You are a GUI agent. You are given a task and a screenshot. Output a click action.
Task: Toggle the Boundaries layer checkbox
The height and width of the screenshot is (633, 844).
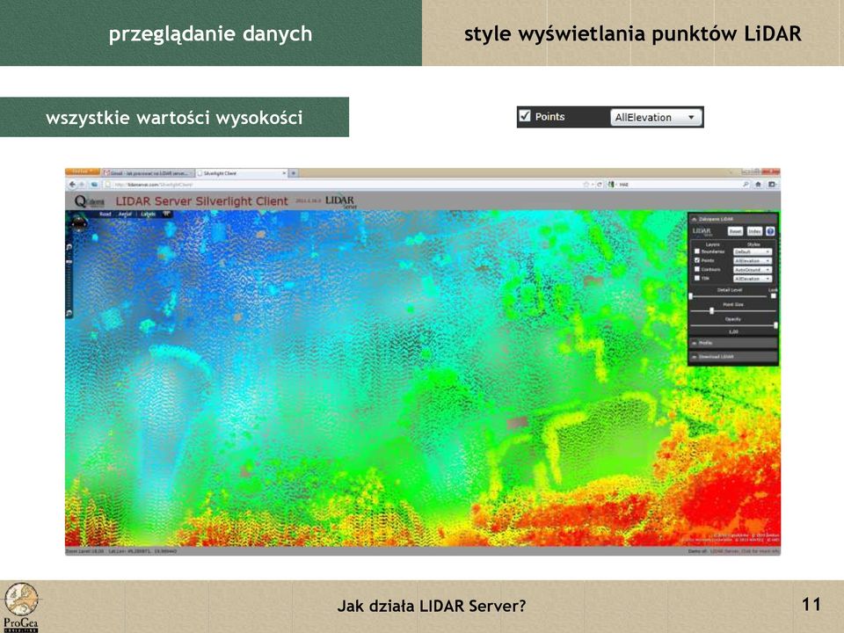point(697,251)
